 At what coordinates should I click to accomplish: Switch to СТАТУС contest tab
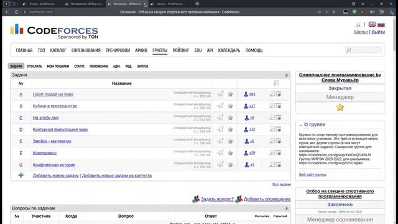(x=79, y=67)
